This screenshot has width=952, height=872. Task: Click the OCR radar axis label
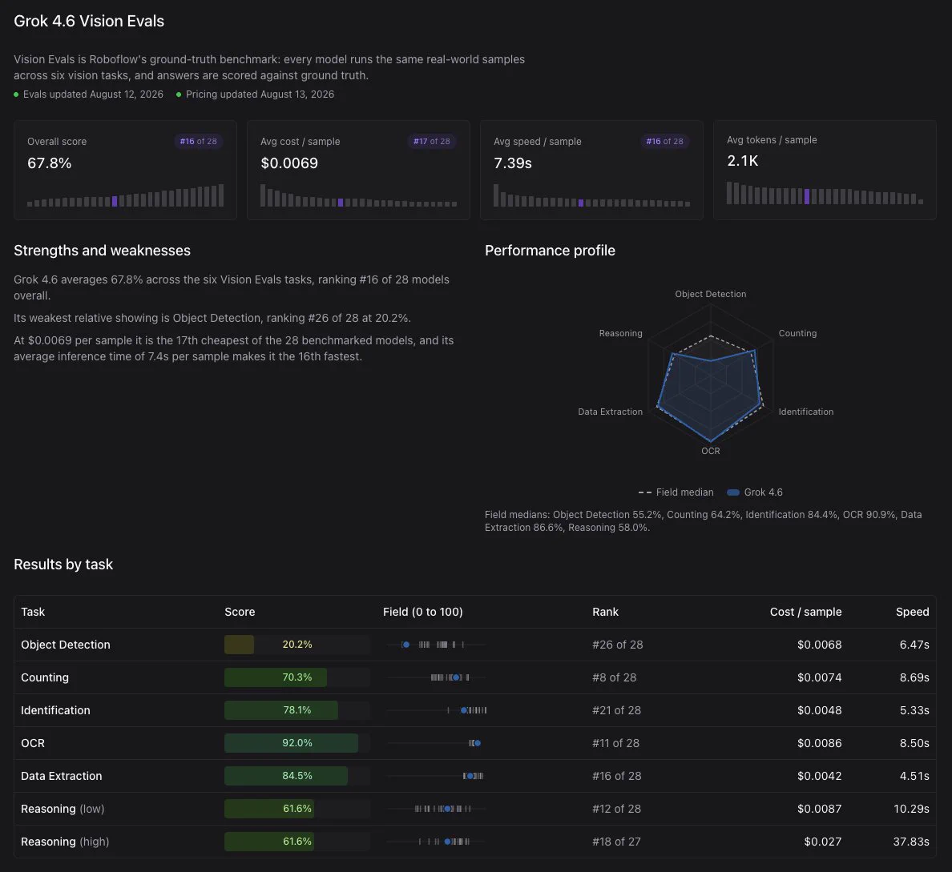[x=710, y=451]
